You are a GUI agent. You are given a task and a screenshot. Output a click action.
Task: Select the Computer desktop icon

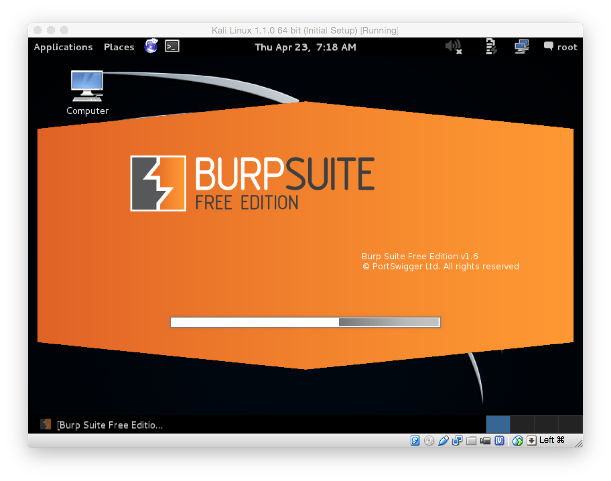[87, 93]
